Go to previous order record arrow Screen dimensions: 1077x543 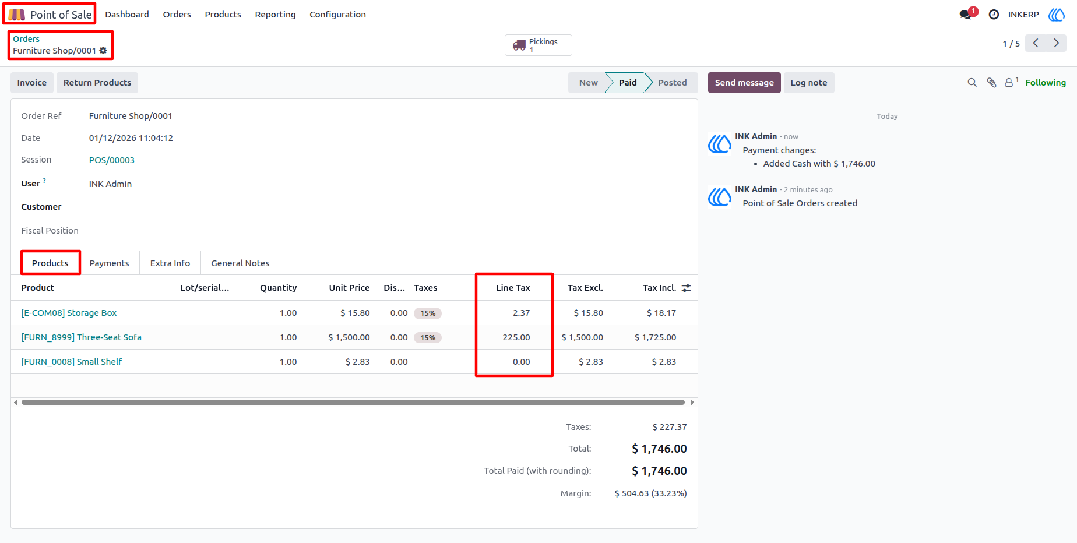(1036, 43)
